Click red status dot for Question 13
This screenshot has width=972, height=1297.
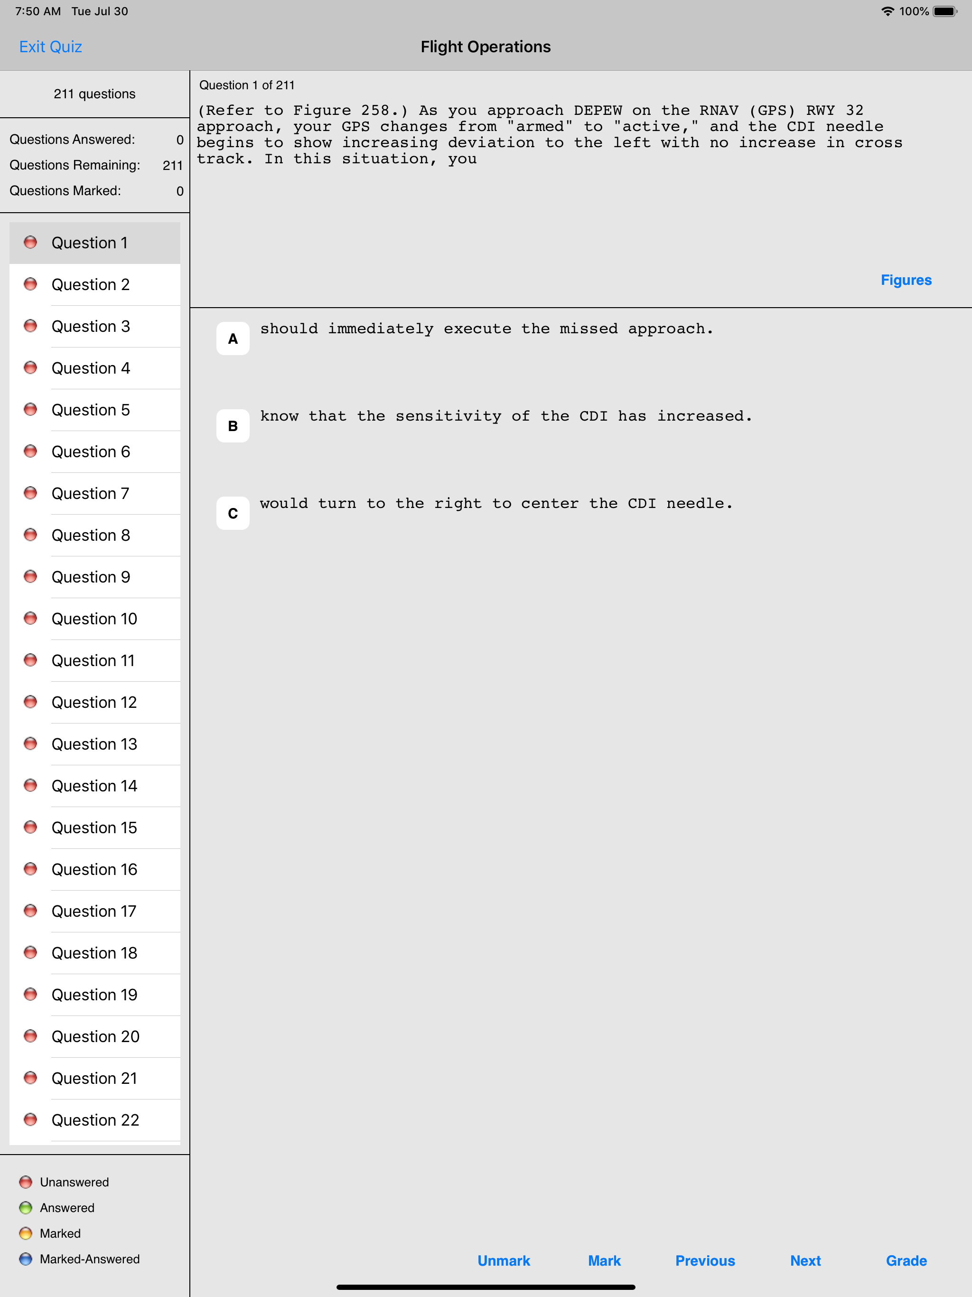click(30, 743)
